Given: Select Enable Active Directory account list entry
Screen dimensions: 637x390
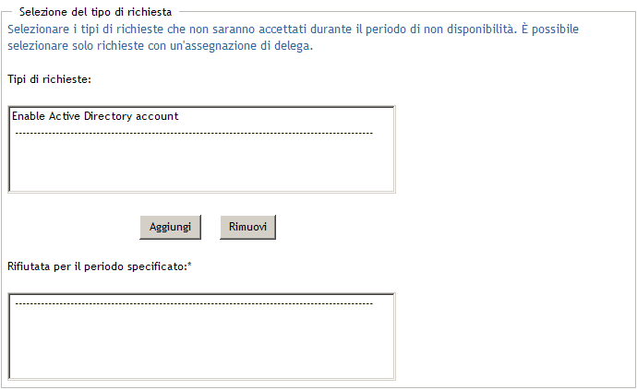Looking at the screenshot, I should click(95, 117).
